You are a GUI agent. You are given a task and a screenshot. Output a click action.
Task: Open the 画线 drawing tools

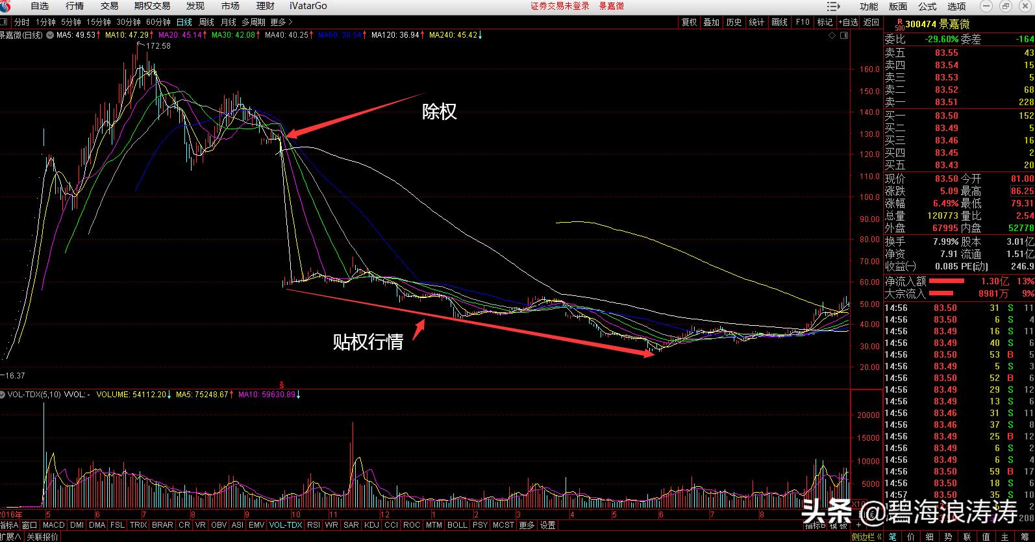tap(779, 22)
